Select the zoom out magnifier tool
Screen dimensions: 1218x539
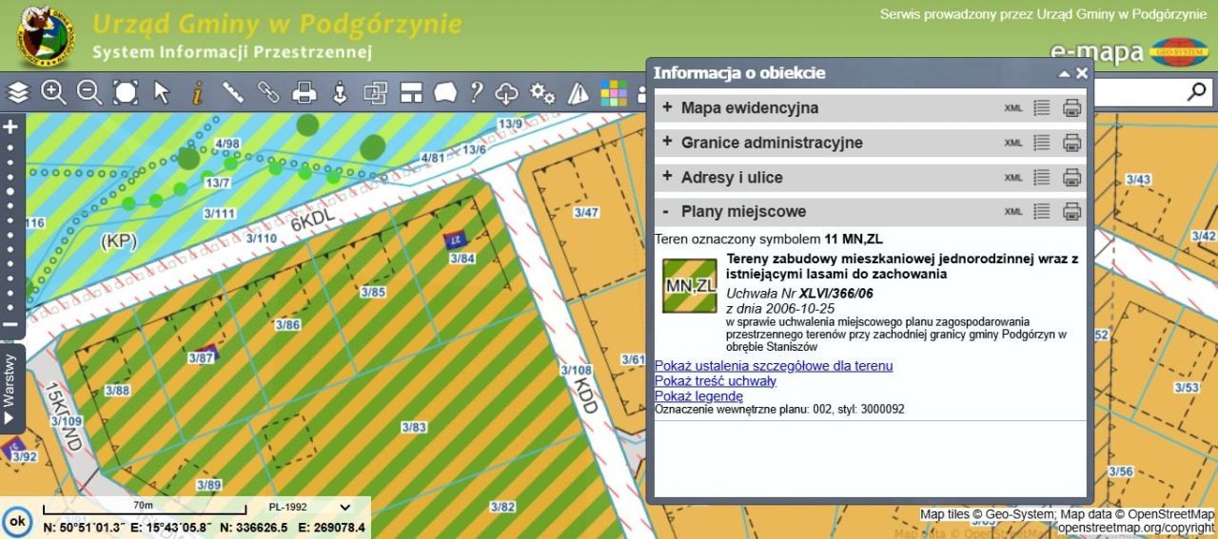[89, 92]
